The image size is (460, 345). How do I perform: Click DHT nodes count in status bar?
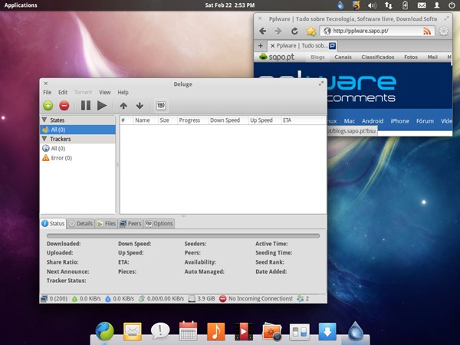click(x=303, y=299)
